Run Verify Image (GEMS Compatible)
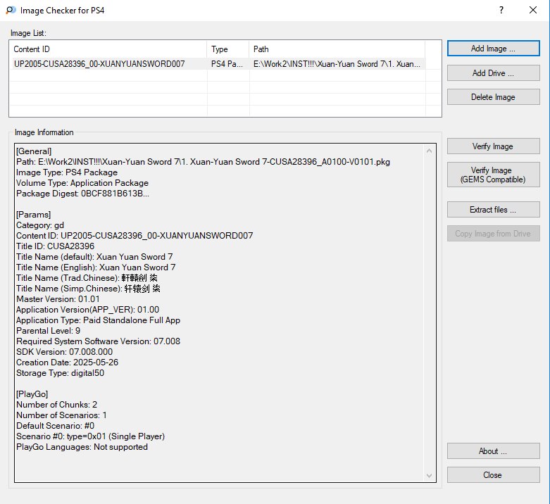The image size is (550, 504). click(x=493, y=175)
